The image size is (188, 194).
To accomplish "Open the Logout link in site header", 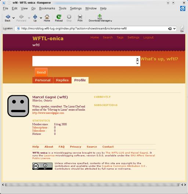I will (x=148, y=37).
